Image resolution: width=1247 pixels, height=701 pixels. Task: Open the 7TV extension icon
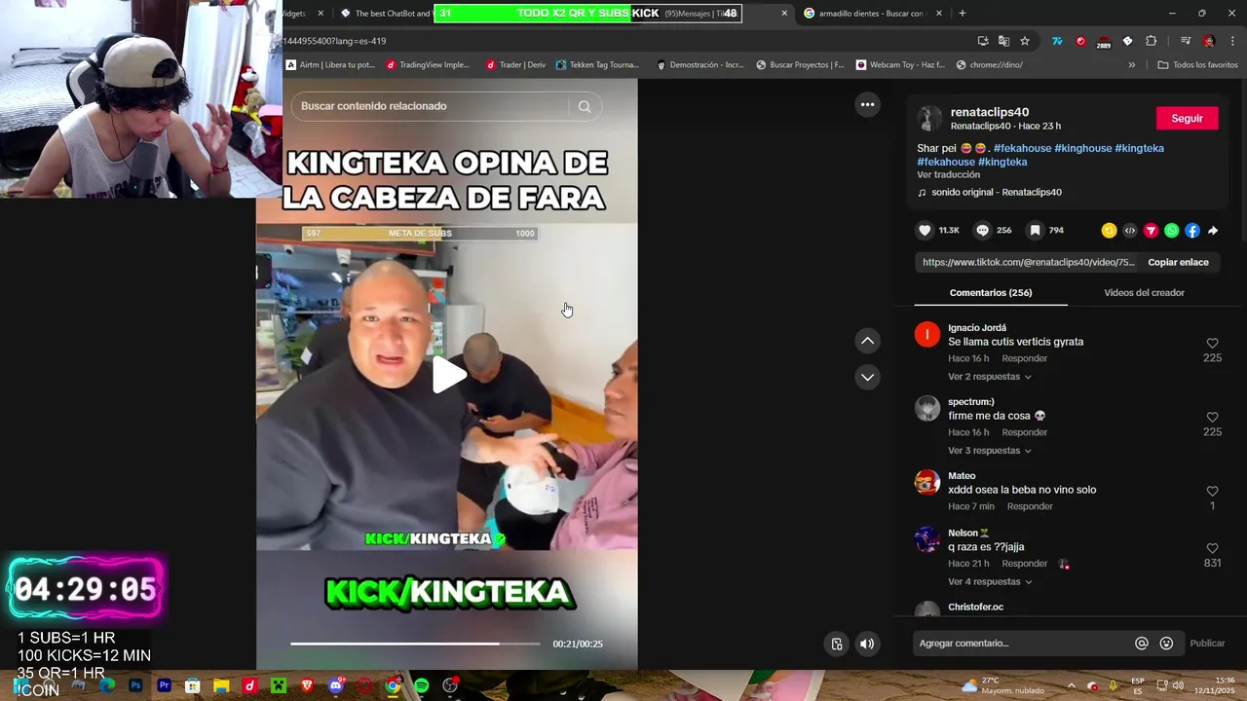coord(1057,41)
